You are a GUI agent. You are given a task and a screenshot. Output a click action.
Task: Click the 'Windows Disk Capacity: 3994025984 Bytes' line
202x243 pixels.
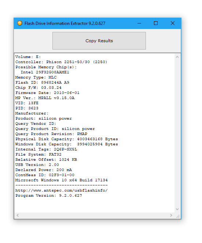[67, 144]
